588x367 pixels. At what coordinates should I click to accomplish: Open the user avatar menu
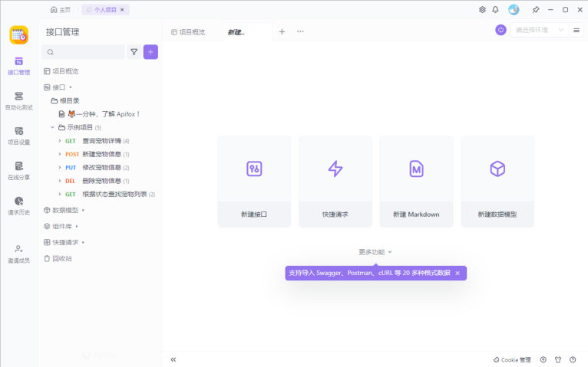pos(514,10)
